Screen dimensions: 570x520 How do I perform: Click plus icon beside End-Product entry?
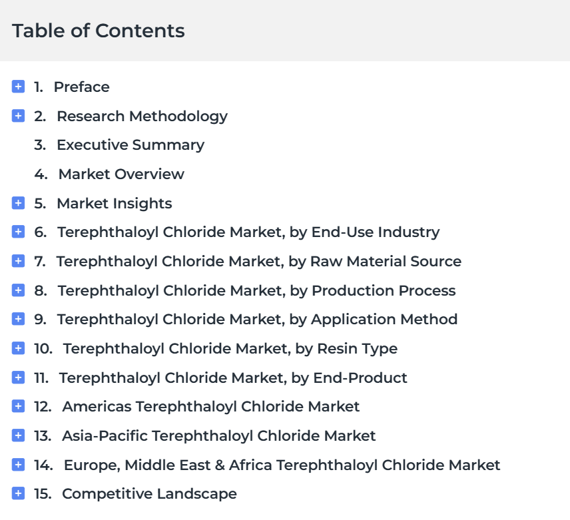coord(18,378)
